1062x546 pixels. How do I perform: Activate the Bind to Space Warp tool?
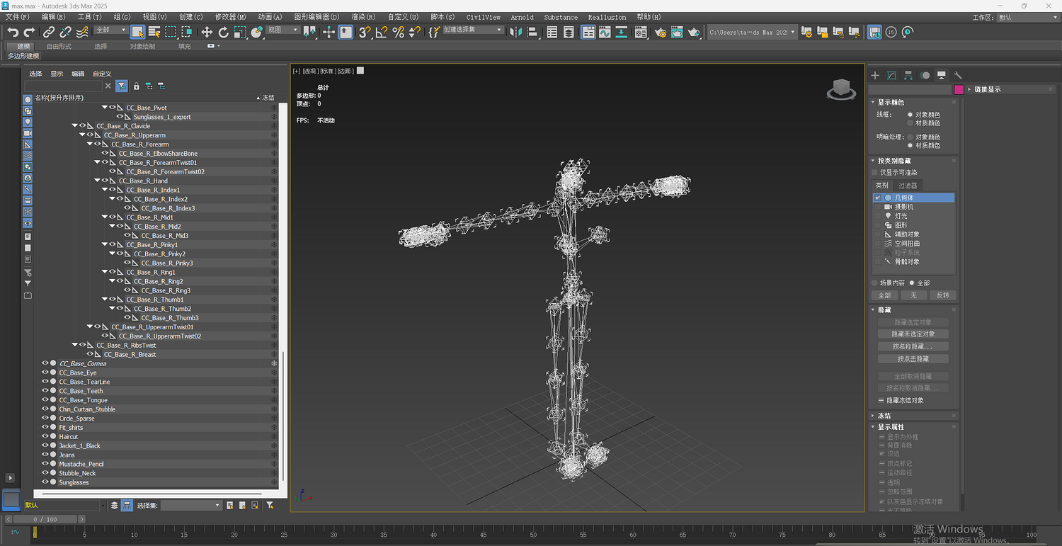[x=82, y=32]
